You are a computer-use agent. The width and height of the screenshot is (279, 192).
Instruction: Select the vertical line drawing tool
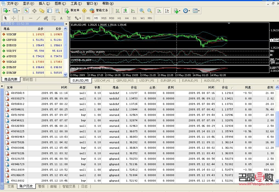coord(23,18)
